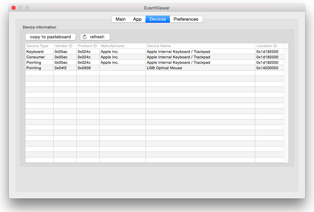This screenshot has width=314, height=212.
Task: Switch to the Main tab
Action: coord(121,19)
